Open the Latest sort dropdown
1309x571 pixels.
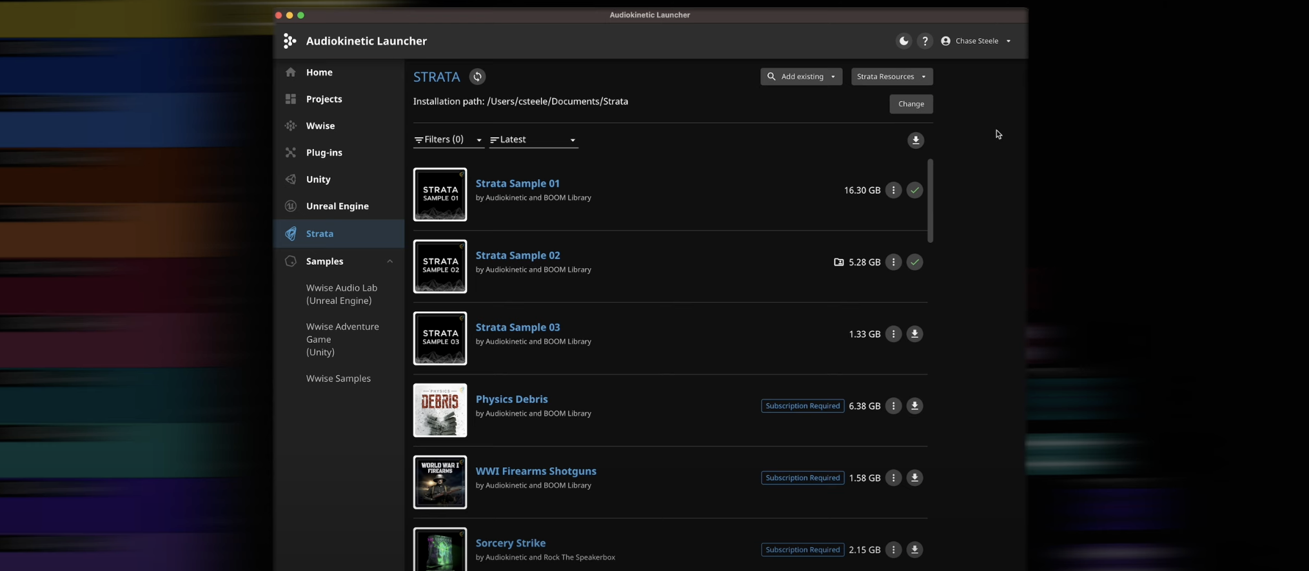533,139
